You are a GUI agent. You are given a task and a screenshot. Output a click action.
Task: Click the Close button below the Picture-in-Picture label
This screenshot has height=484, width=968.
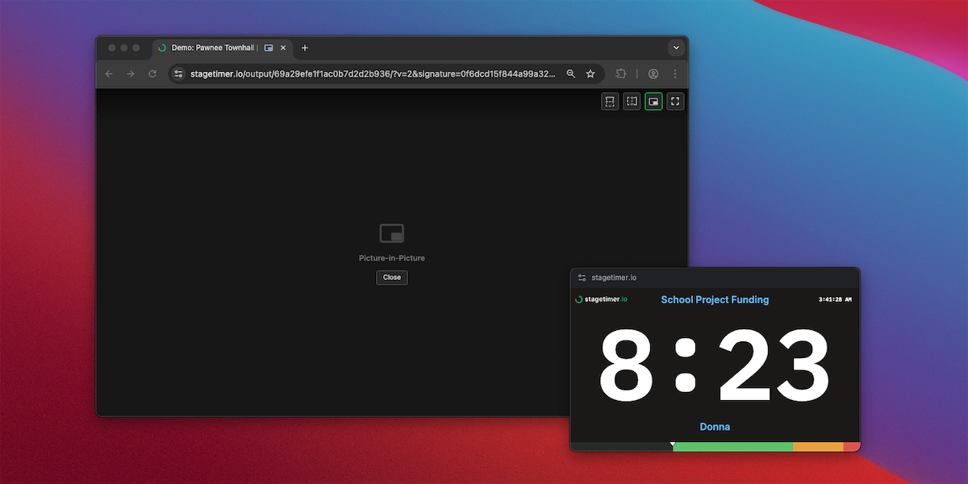pos(391,277)
